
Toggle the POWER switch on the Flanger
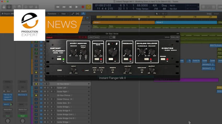click(163, 59)
